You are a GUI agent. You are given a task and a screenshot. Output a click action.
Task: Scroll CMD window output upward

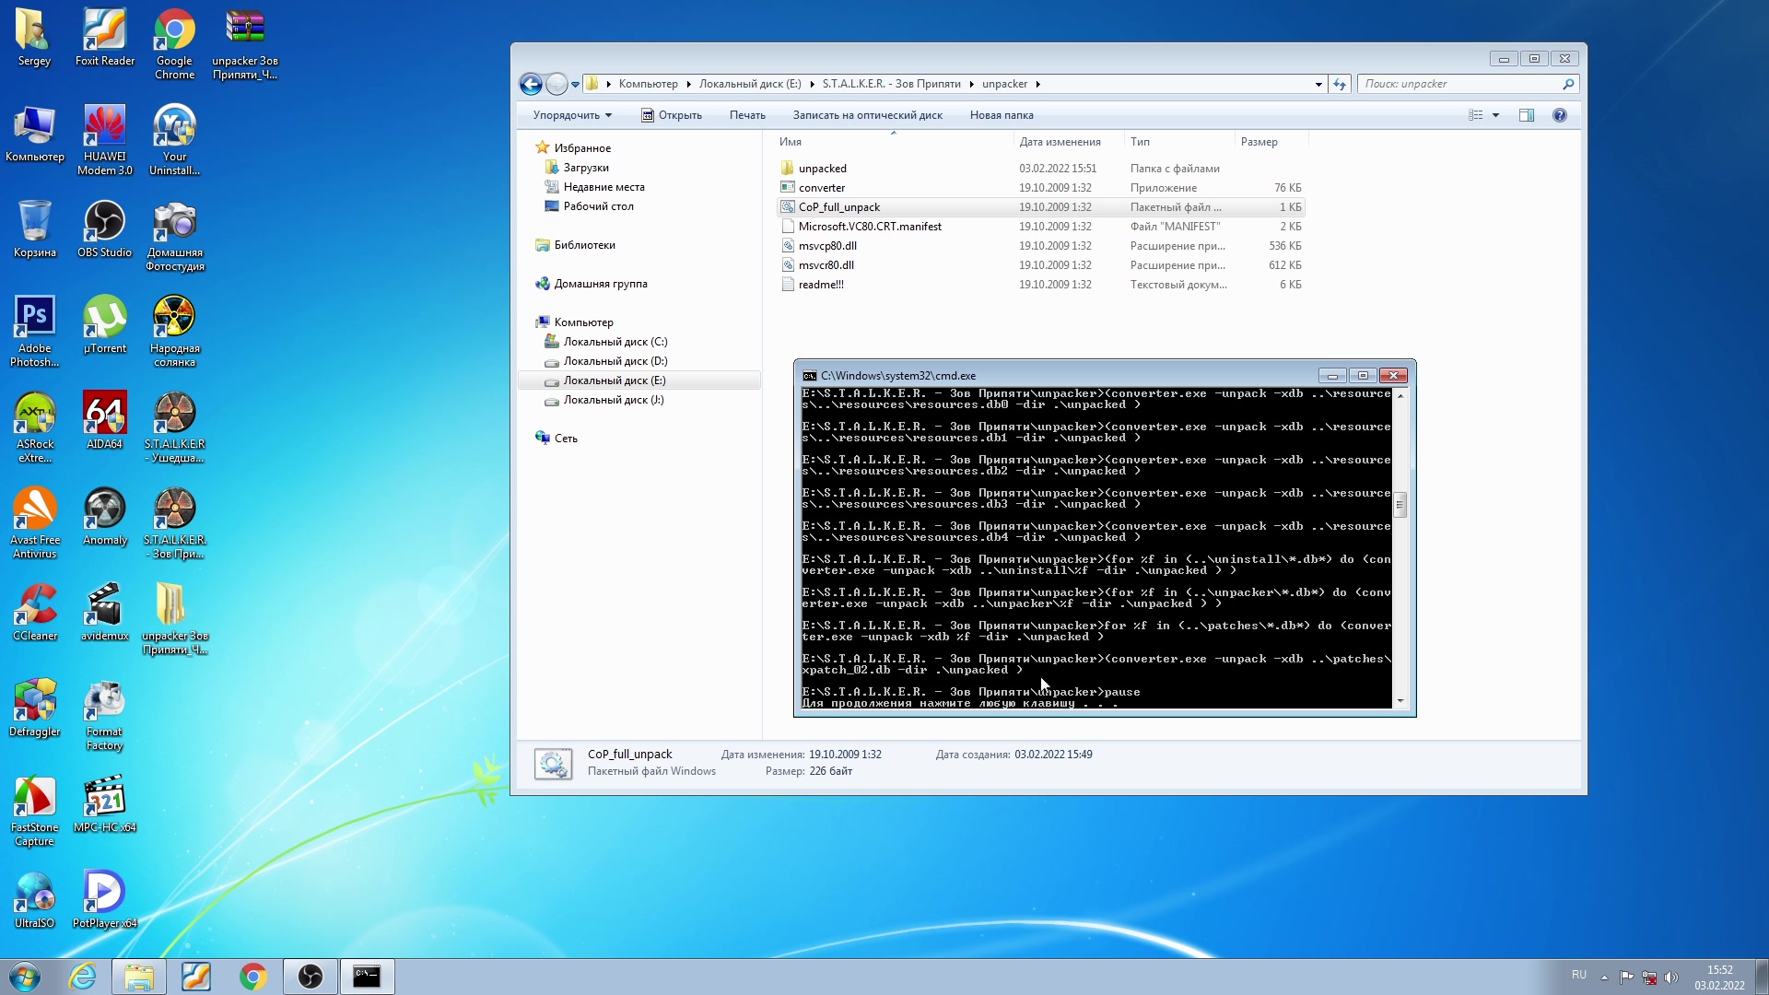click(x=1400, y=393)
